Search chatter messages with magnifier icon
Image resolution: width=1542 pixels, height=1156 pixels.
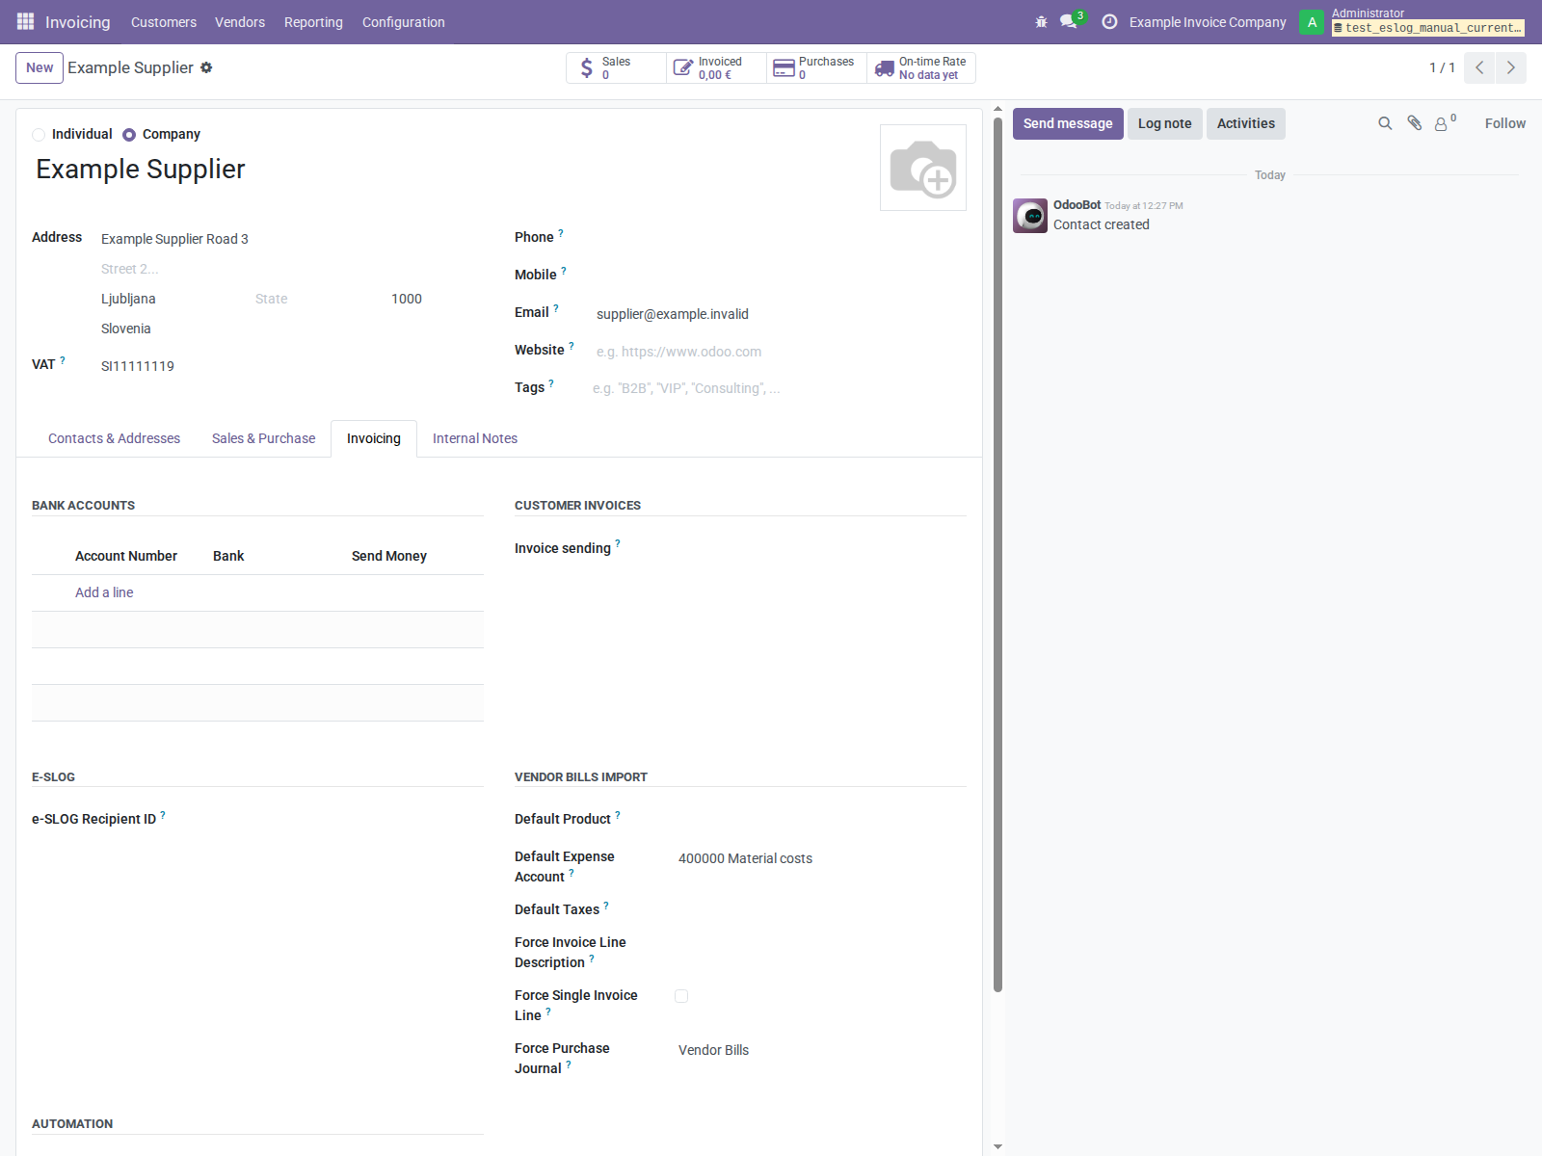coord(1385,123)
